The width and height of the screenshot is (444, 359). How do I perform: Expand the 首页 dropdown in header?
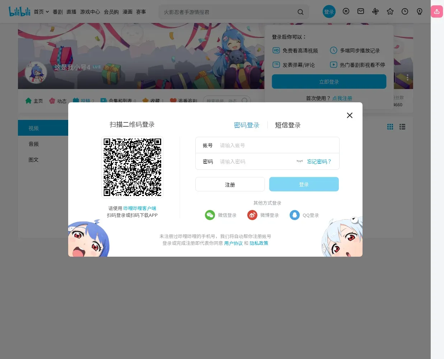point(41,12)
